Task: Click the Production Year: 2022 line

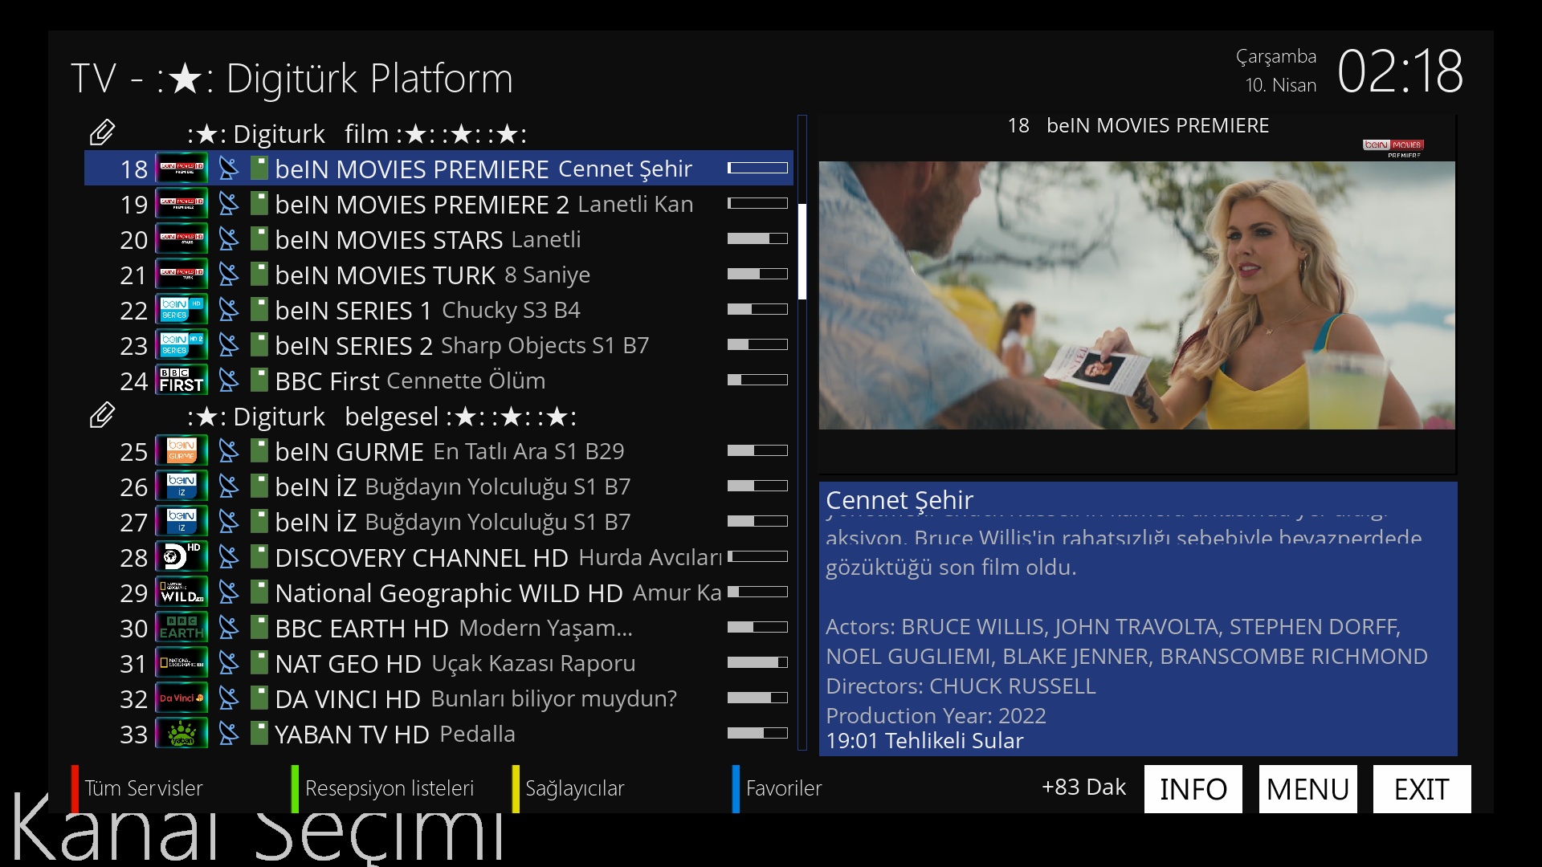Action: (x=936, y=715)
